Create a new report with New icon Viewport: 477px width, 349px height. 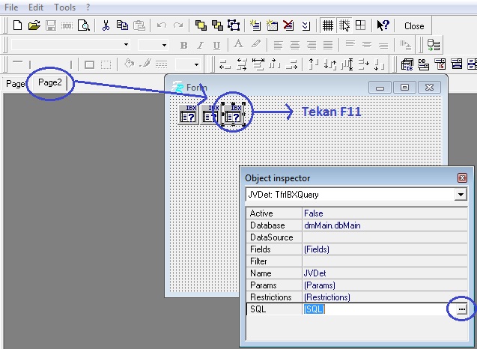tap(17, 25)
